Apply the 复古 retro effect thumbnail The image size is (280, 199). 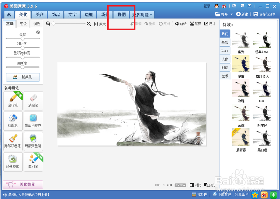(x=241, y=63)
